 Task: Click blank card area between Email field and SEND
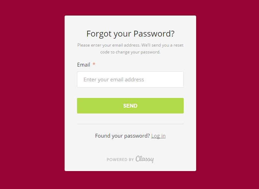click(x=130, y=93)
